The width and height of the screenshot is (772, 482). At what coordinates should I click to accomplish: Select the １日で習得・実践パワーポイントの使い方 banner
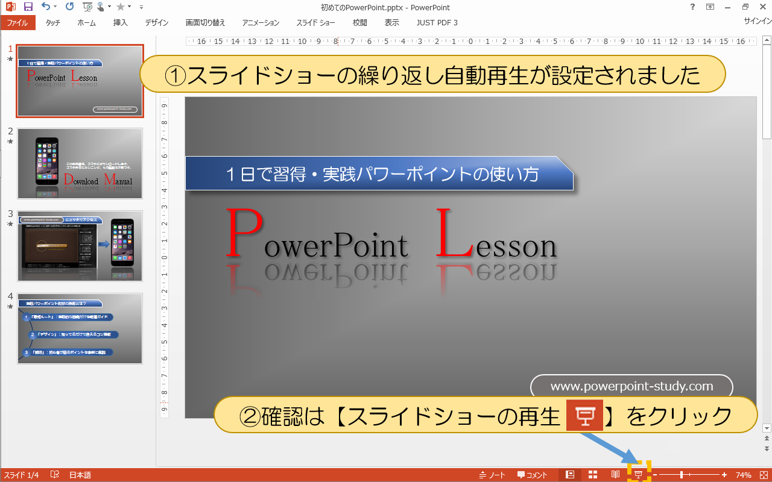point(379,174)
